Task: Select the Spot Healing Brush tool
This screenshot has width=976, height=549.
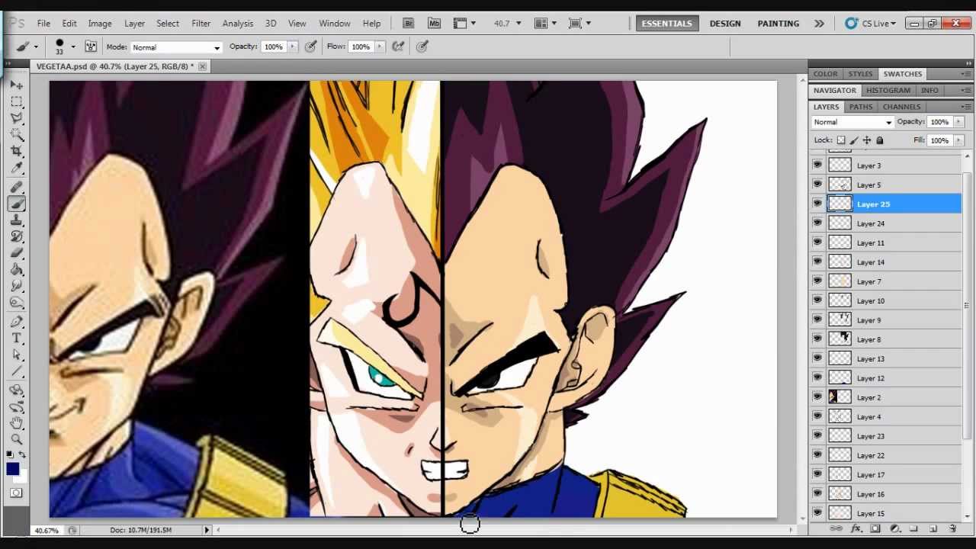Action: 16,188
